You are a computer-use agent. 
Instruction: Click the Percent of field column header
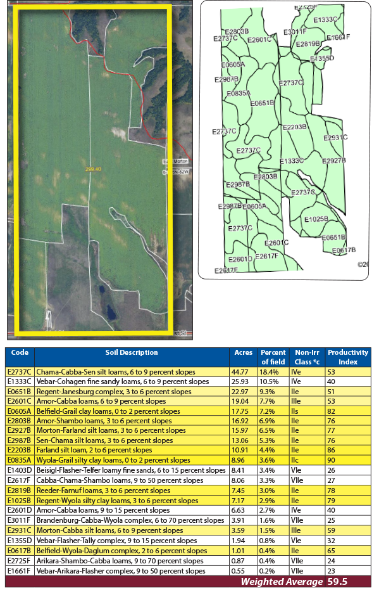(x=273, y=357)
